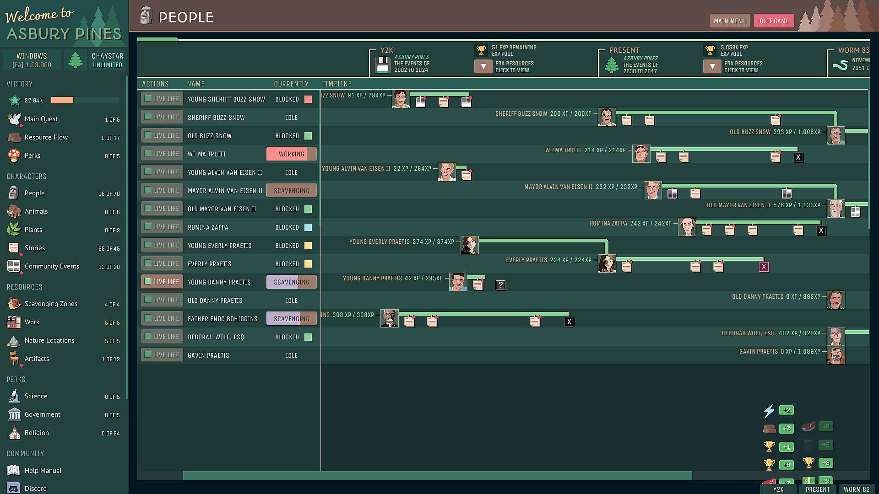879x494 pixels.
Task: Enable Live Life for Gavin Praetis
Action: [x=162, y=355]
